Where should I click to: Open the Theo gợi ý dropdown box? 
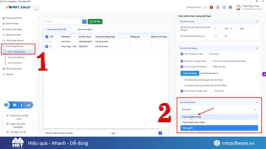point(219,110)
